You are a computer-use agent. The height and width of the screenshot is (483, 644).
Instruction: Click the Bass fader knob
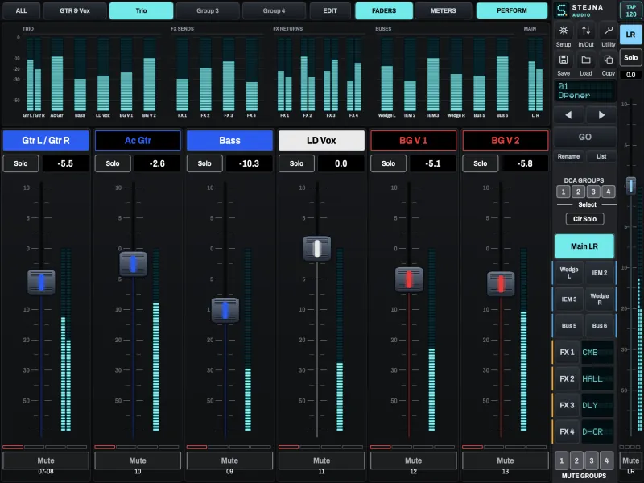click(225, 310)
